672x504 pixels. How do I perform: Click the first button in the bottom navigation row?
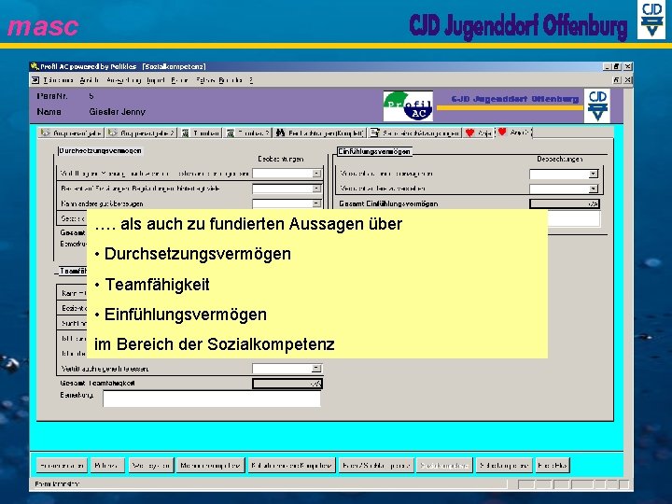click(x=62, y=466)
